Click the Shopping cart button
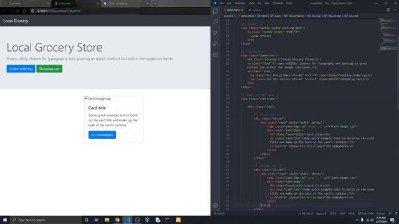The width and height of the screenshot is (399, 224). [49, 68]
